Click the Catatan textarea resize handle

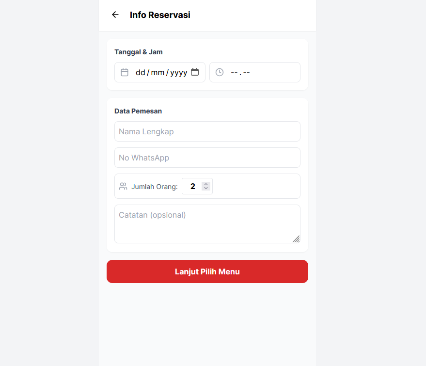(x=296, y=239)
